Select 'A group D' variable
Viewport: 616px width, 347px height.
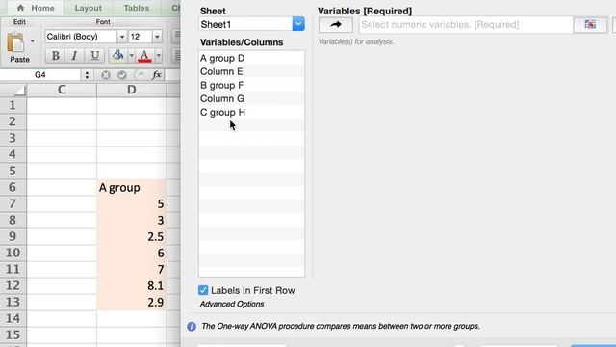pos(251,58)
